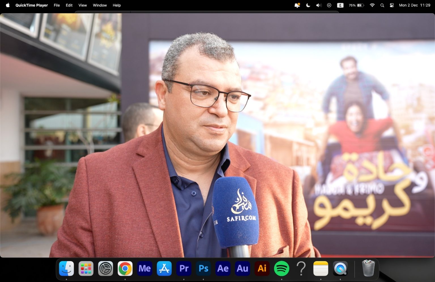
Task: Open the Wi-Fi menu
Action: pos(372,5)
